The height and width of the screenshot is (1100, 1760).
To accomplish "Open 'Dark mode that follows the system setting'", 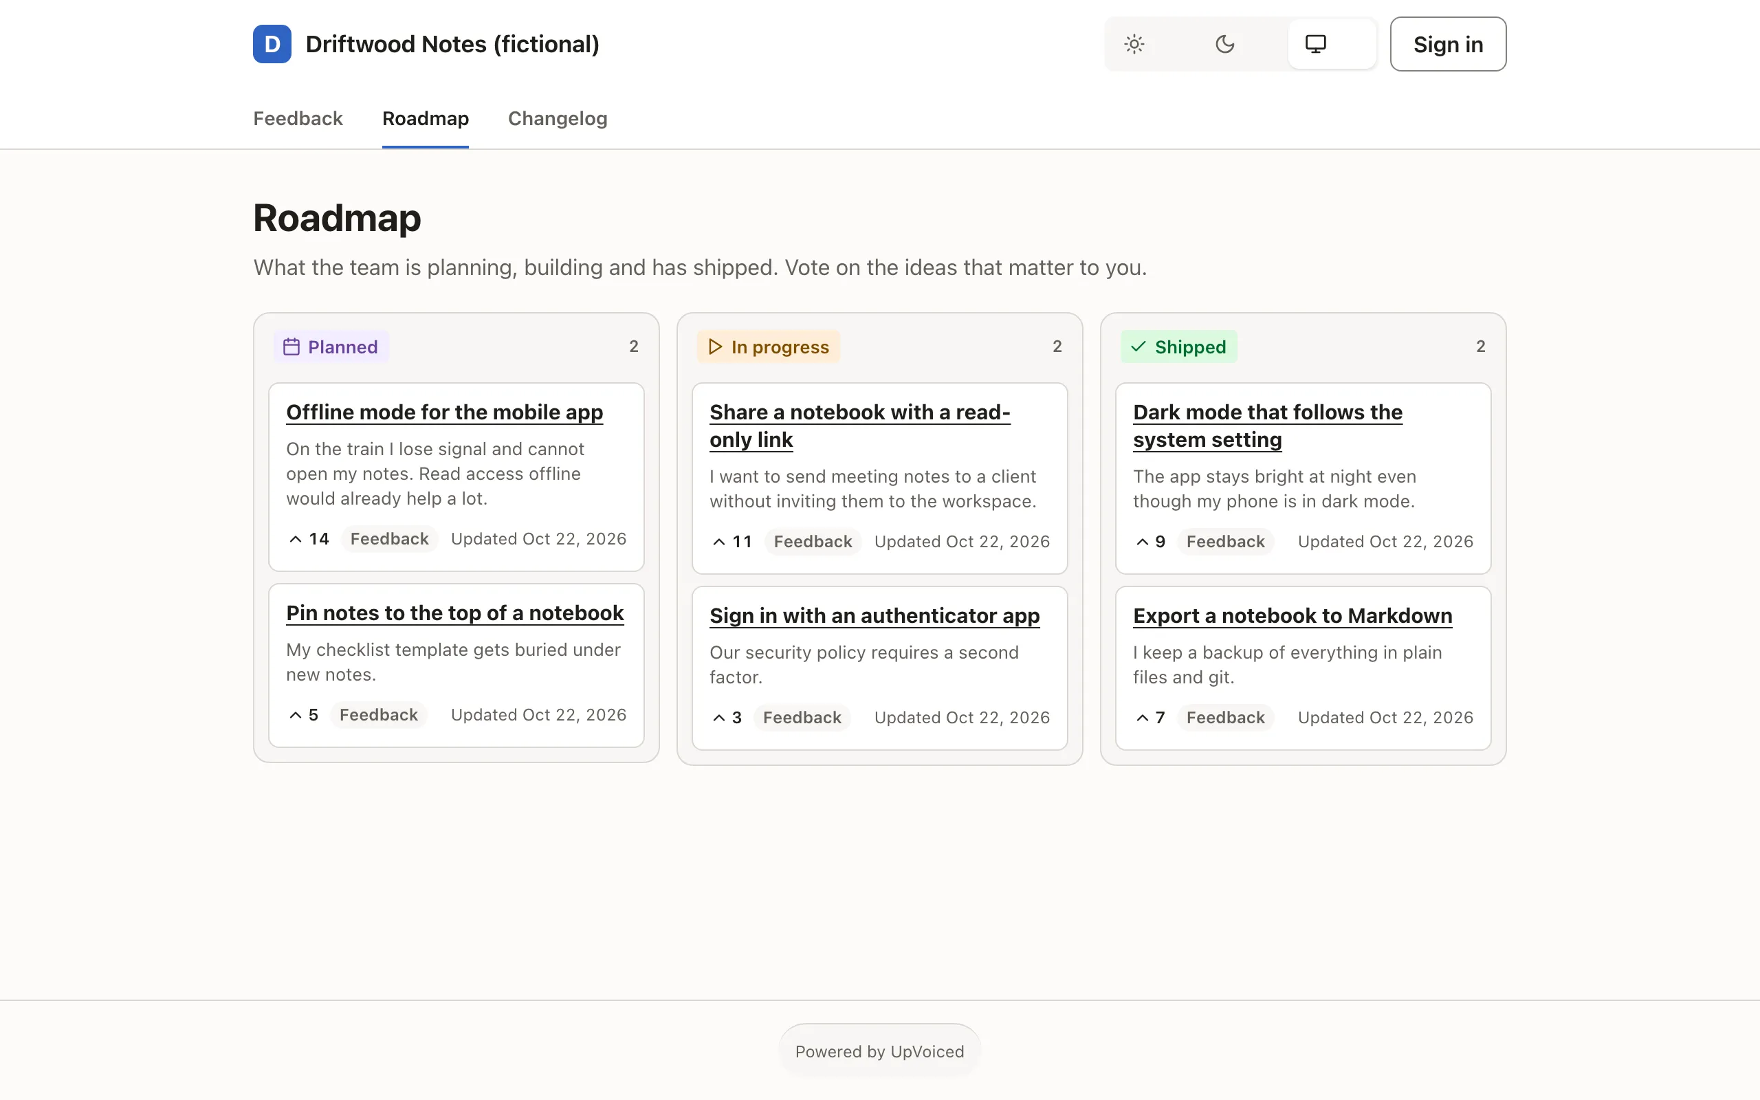I will [1267, 426].
